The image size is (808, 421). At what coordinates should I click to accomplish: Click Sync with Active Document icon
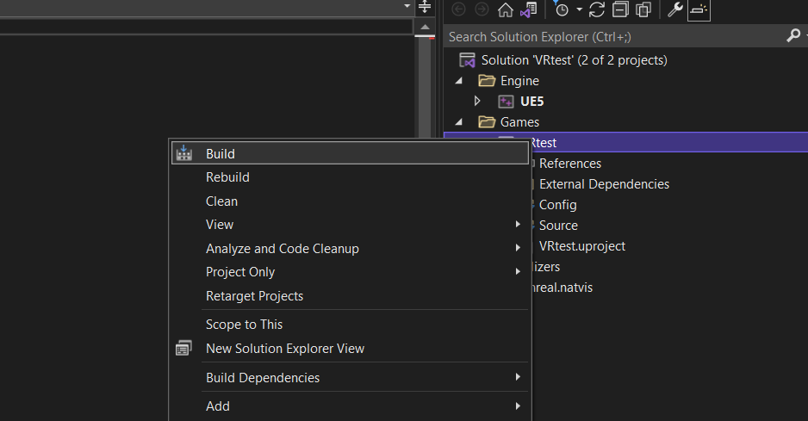click(x=597, y=9)
